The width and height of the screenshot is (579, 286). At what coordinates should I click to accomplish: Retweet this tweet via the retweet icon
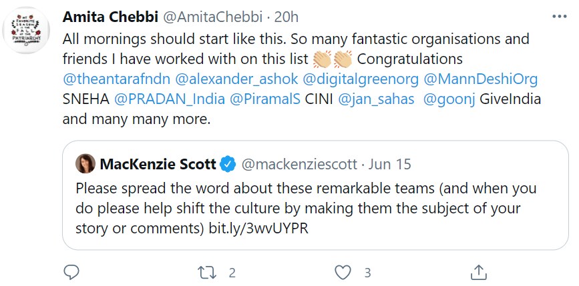[x=208, y=273]
